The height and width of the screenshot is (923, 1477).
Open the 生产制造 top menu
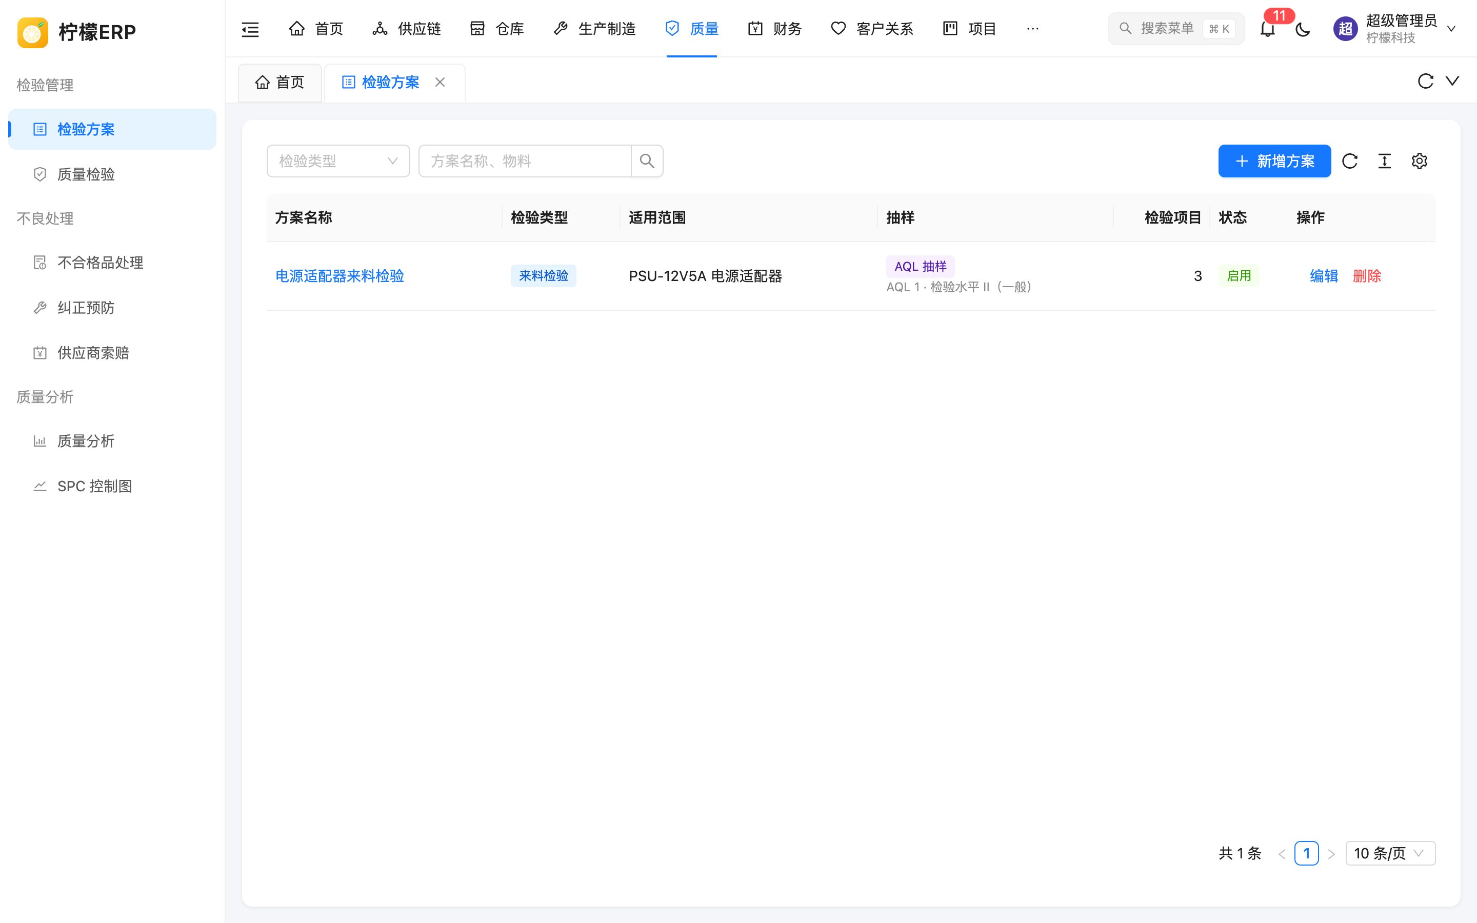(x=594, y=29)
